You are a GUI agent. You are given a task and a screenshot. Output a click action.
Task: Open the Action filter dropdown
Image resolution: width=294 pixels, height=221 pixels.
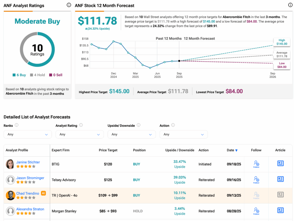click(x=183, y=134)
